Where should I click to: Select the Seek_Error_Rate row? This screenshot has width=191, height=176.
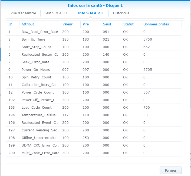pos(94,62)
